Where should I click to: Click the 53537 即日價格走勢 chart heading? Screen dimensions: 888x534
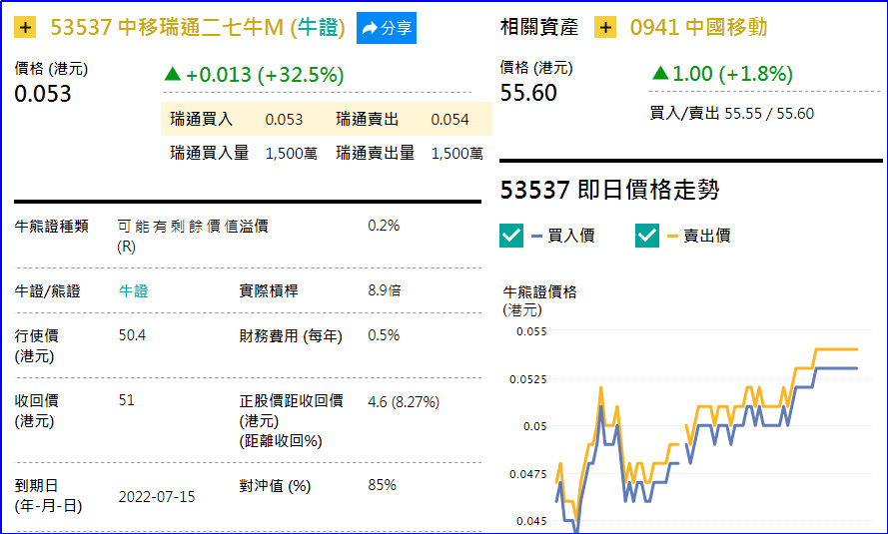[609, 190]
